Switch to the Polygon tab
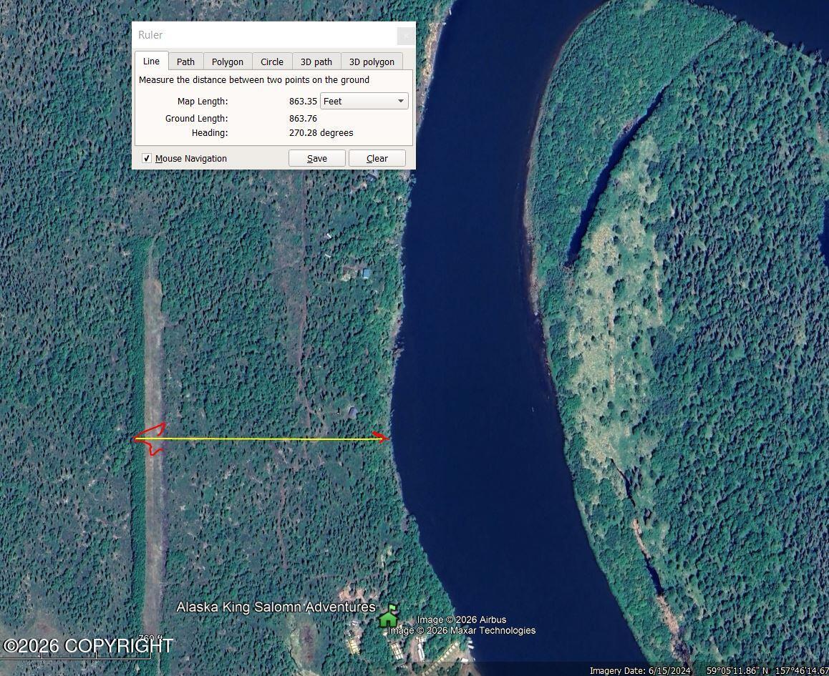The height and width of the screenshot is (676, 829). pos(227,62)
